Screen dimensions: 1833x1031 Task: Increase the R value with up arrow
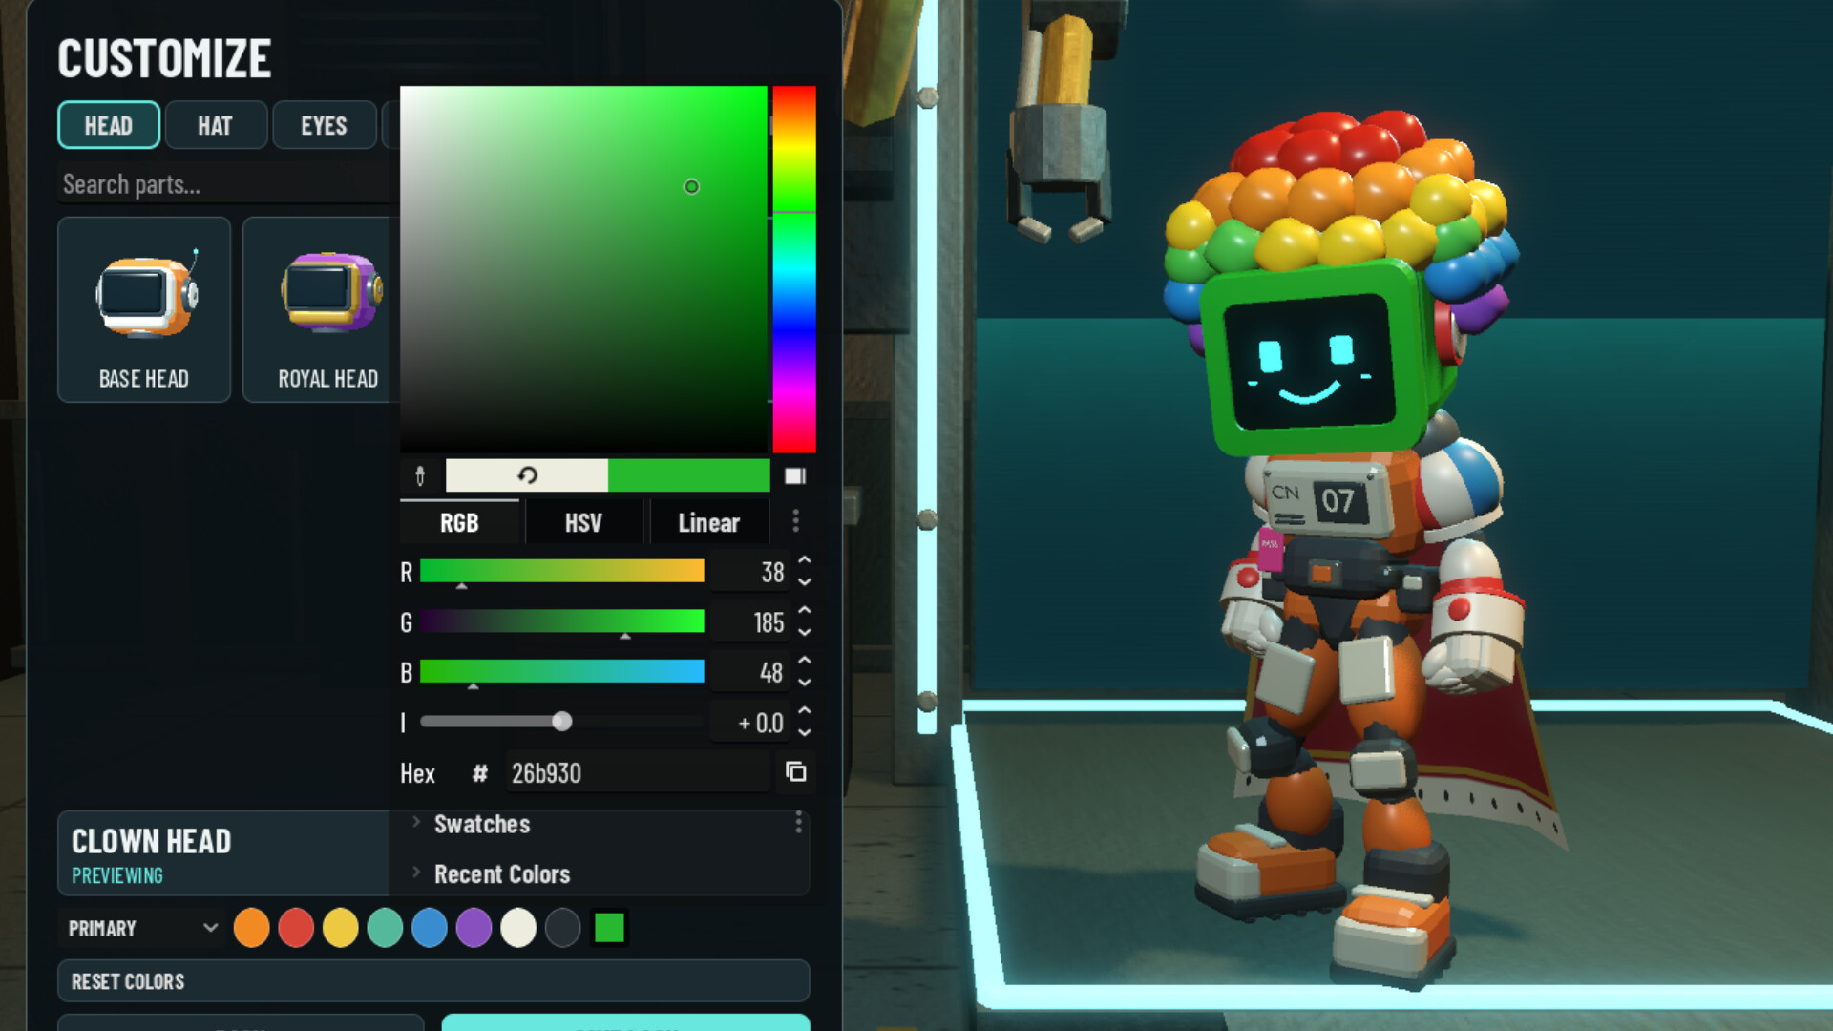tap(805, 561)
